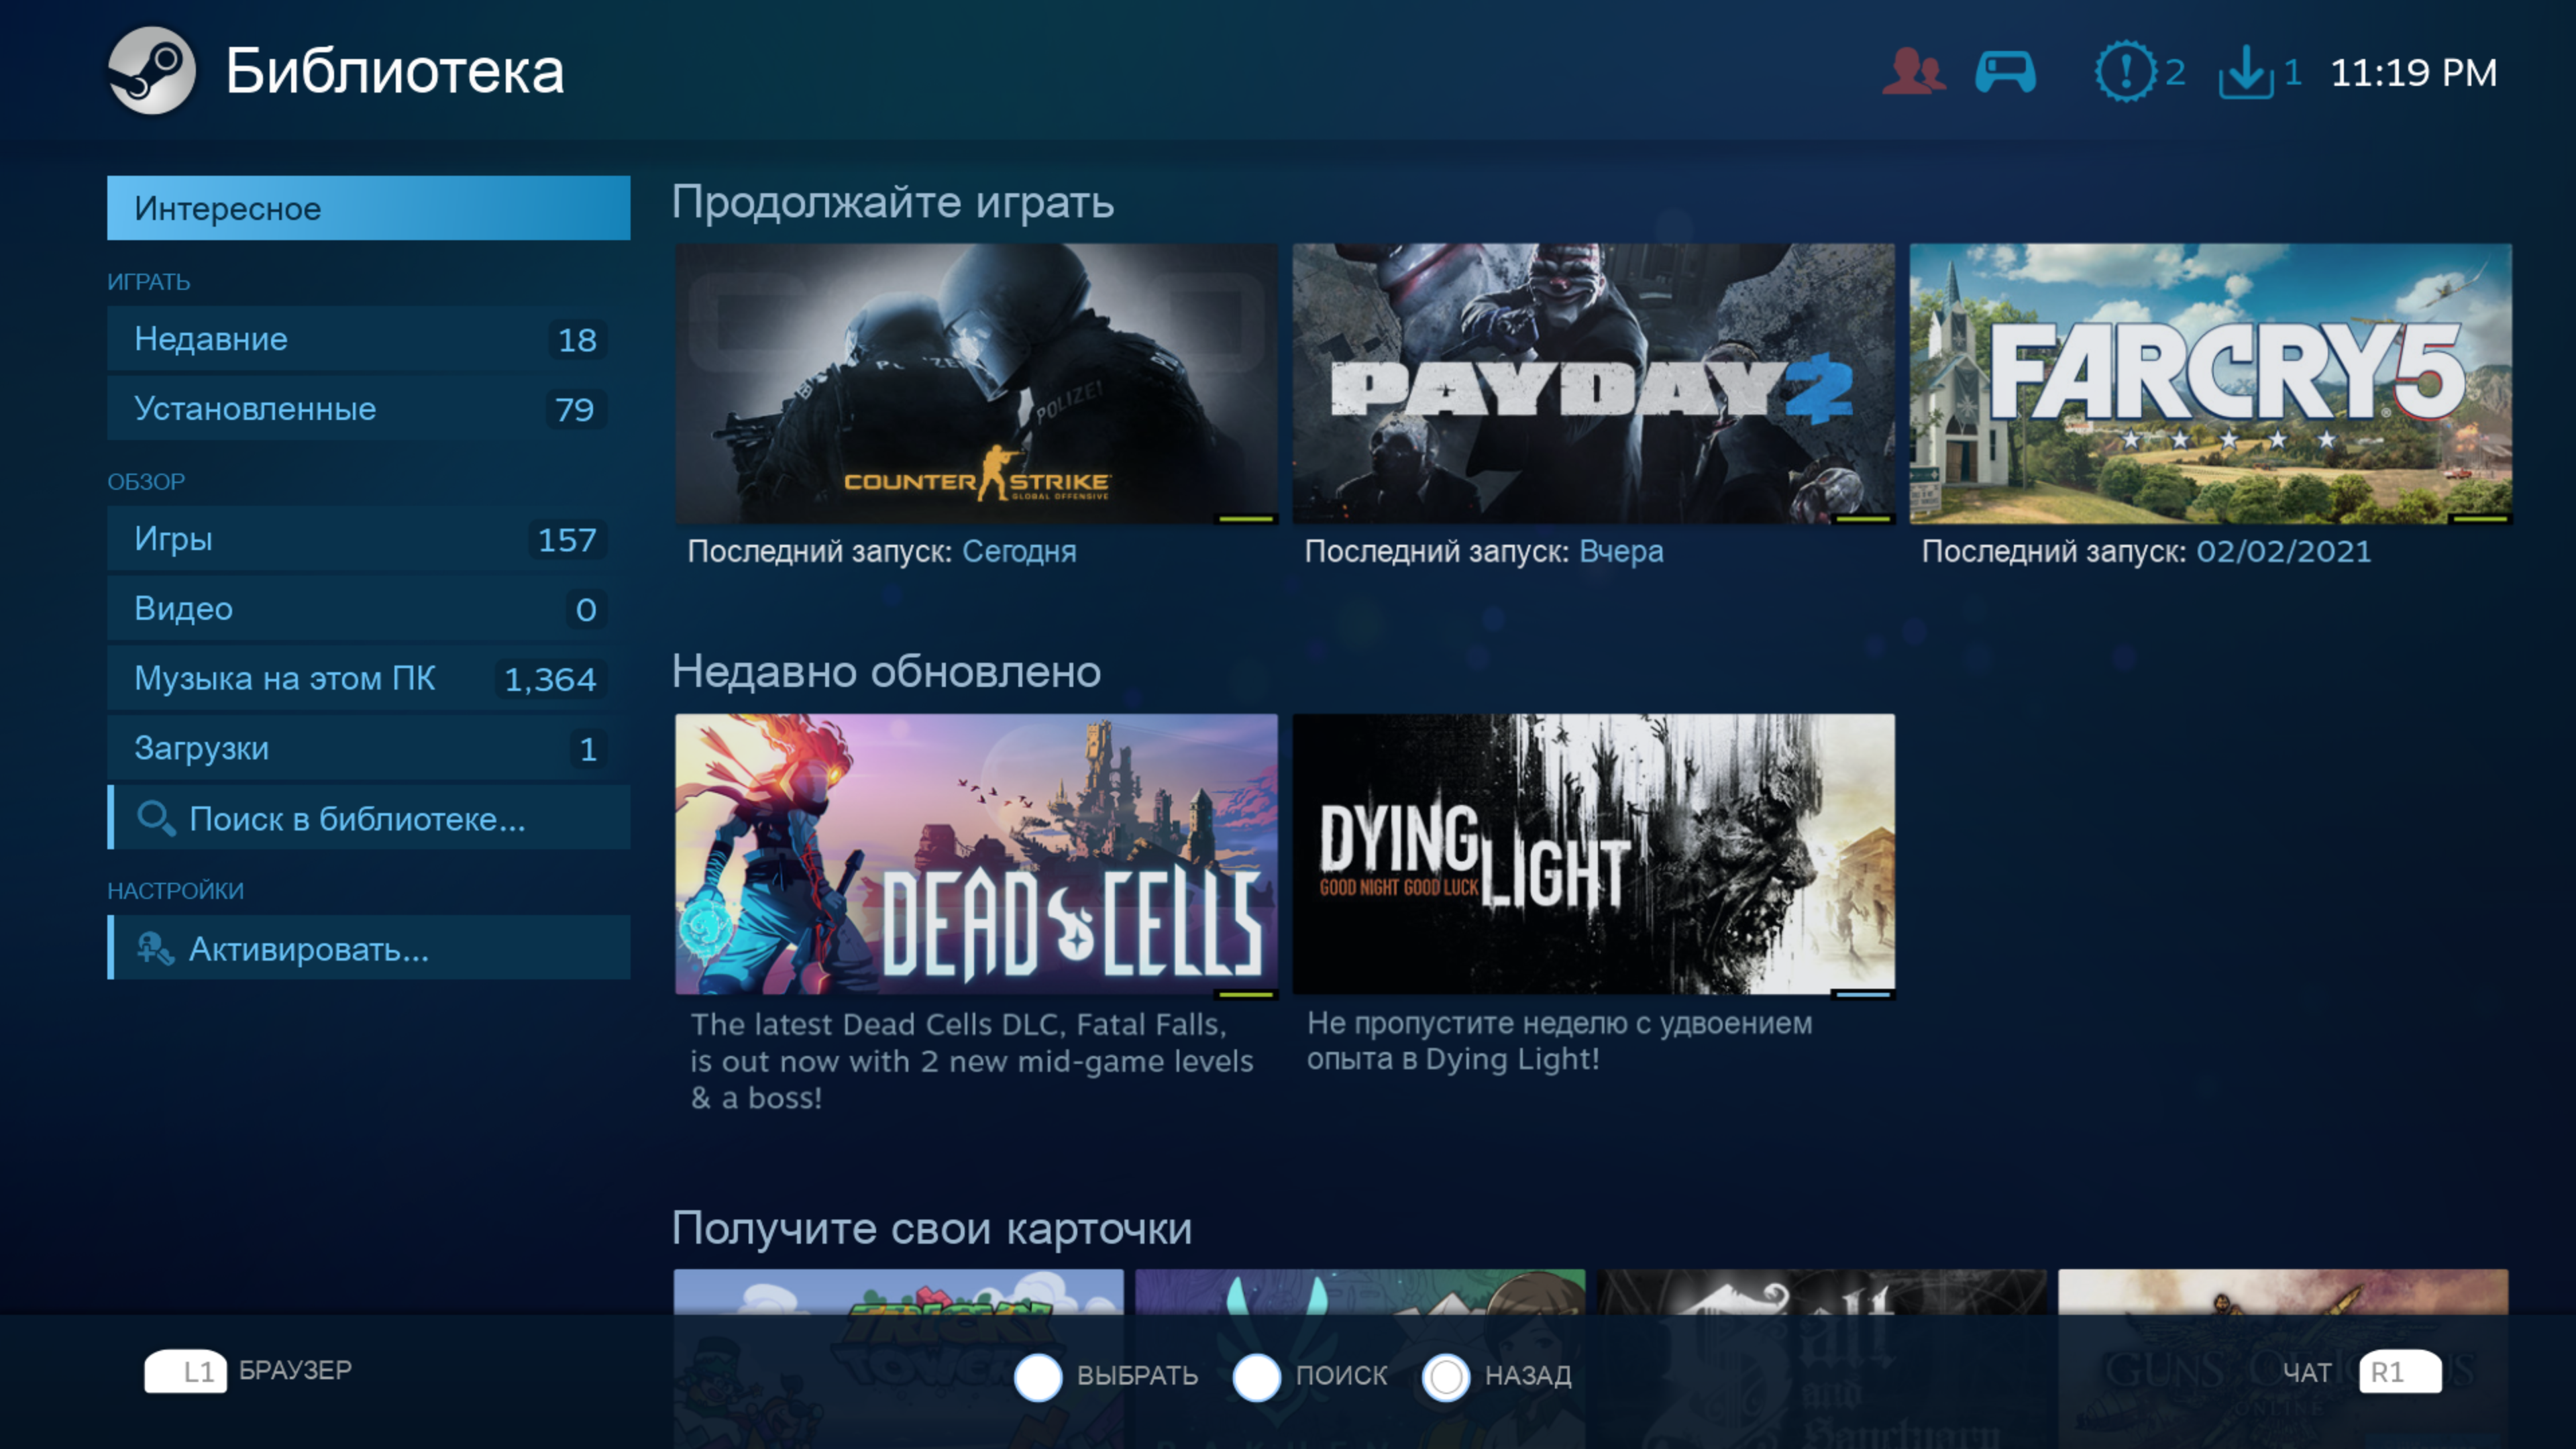The height and width of the screenshot is (1449, 2576).
Task: Click the ВЫБРАТЬ label
Action: click(1137, 1377)
